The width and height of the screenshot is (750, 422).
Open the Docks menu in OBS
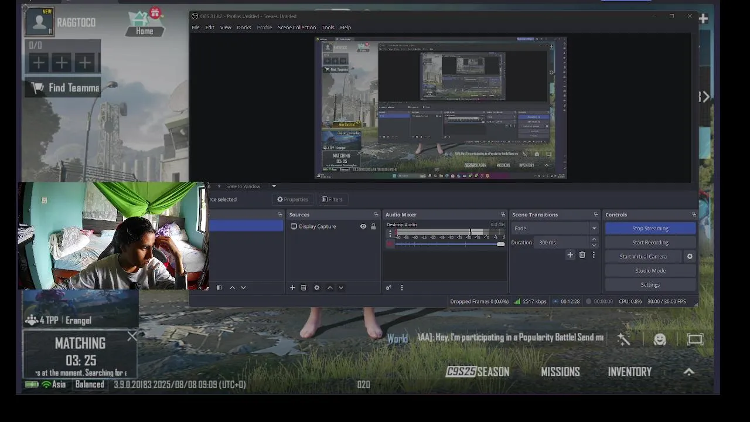(x=244, y=28)
